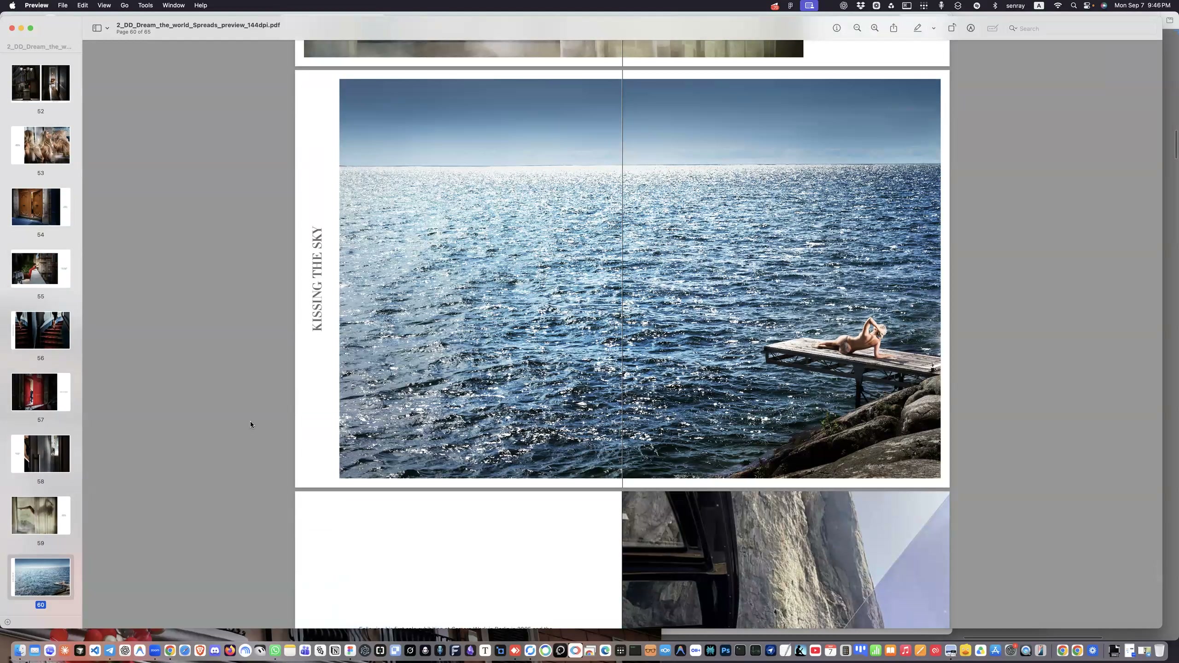The width and height of the screenshot is (1179, 663).
Task: Open the Tools menu
Action: point(145,6)
